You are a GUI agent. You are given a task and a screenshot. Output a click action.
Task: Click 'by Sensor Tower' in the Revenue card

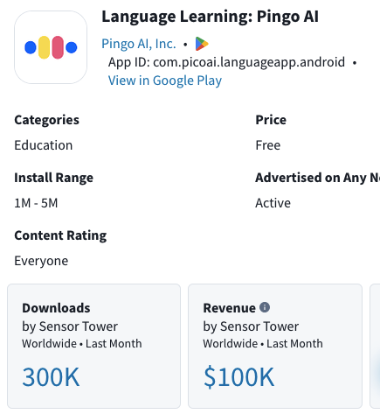[251, 326]
